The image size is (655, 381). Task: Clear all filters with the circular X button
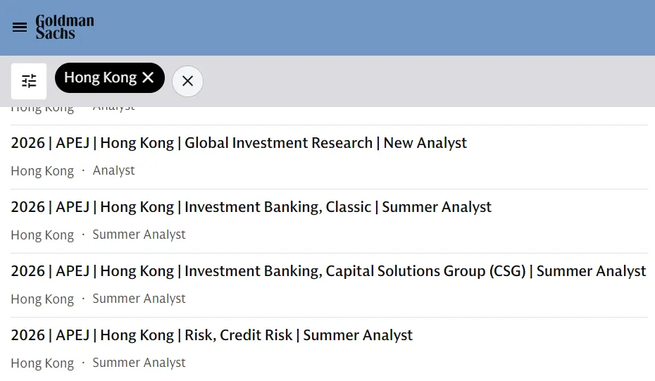pyautogui.click(x=187, y=81)
